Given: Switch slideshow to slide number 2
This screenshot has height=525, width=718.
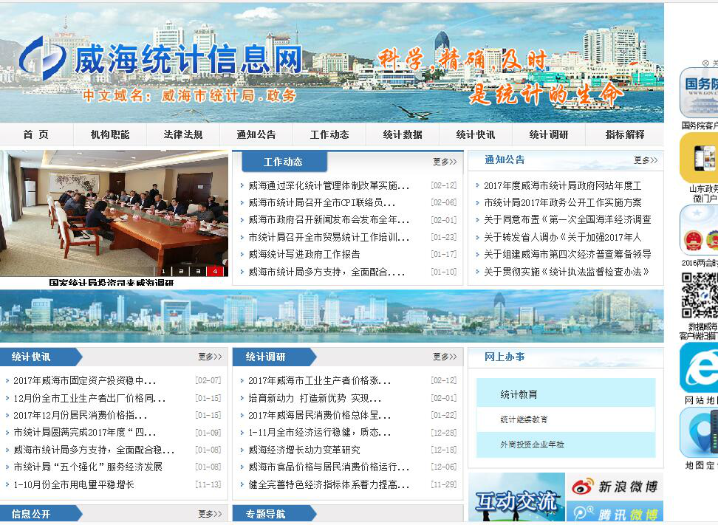Looking at the screenshot, I should [180, 271].
